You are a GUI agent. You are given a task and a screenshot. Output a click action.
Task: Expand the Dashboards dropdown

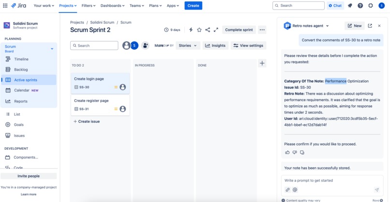pos(112,5)
